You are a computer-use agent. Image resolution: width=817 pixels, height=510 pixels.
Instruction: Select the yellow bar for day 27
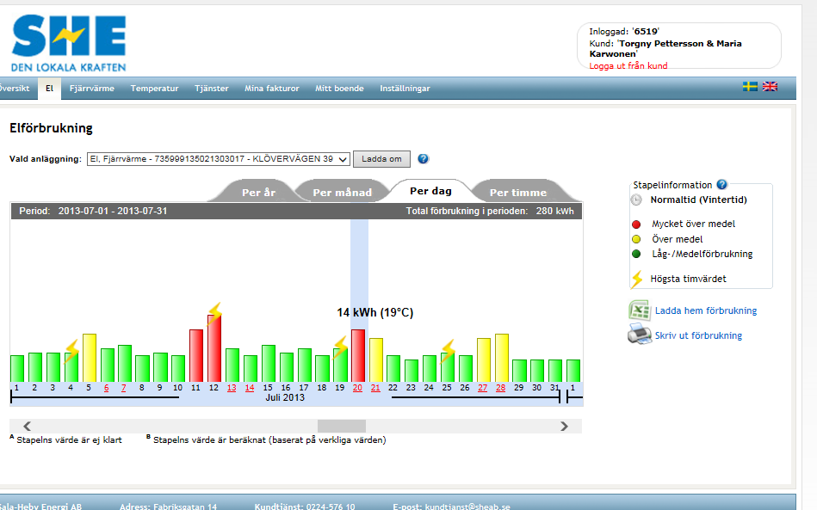(x=484, y=360)
